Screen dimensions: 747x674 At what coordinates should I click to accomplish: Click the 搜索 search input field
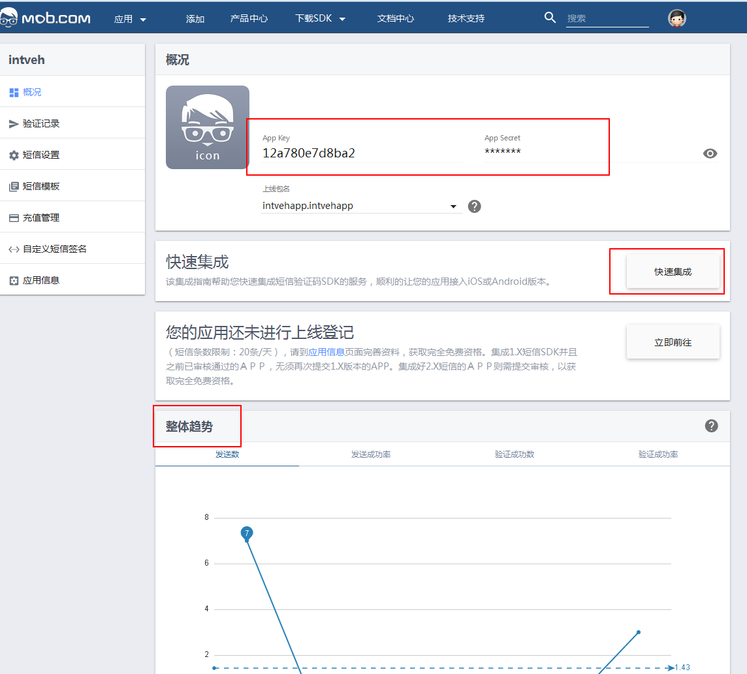point(607,19)
